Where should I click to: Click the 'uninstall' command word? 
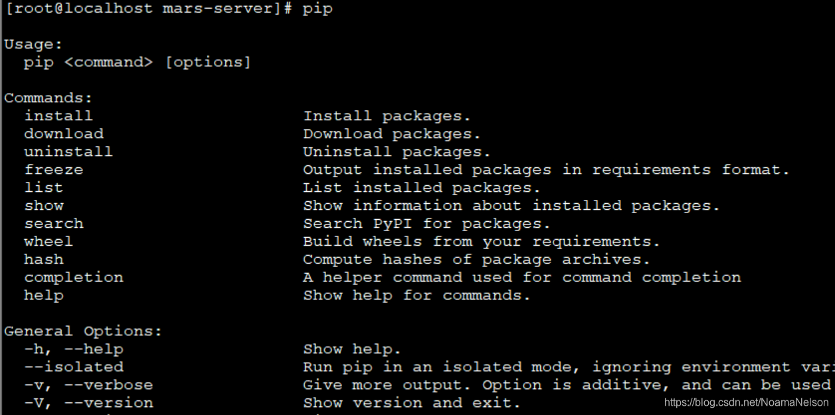point(68,152)
